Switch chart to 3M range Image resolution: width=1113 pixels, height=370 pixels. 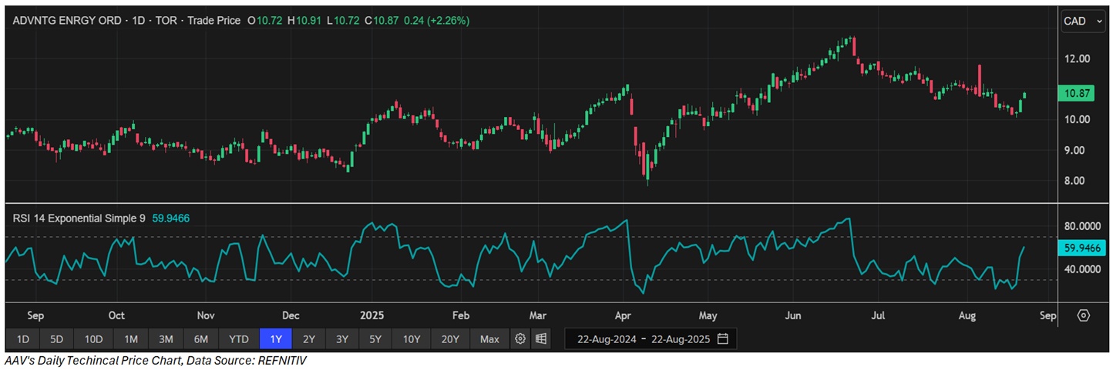point(166,338)
